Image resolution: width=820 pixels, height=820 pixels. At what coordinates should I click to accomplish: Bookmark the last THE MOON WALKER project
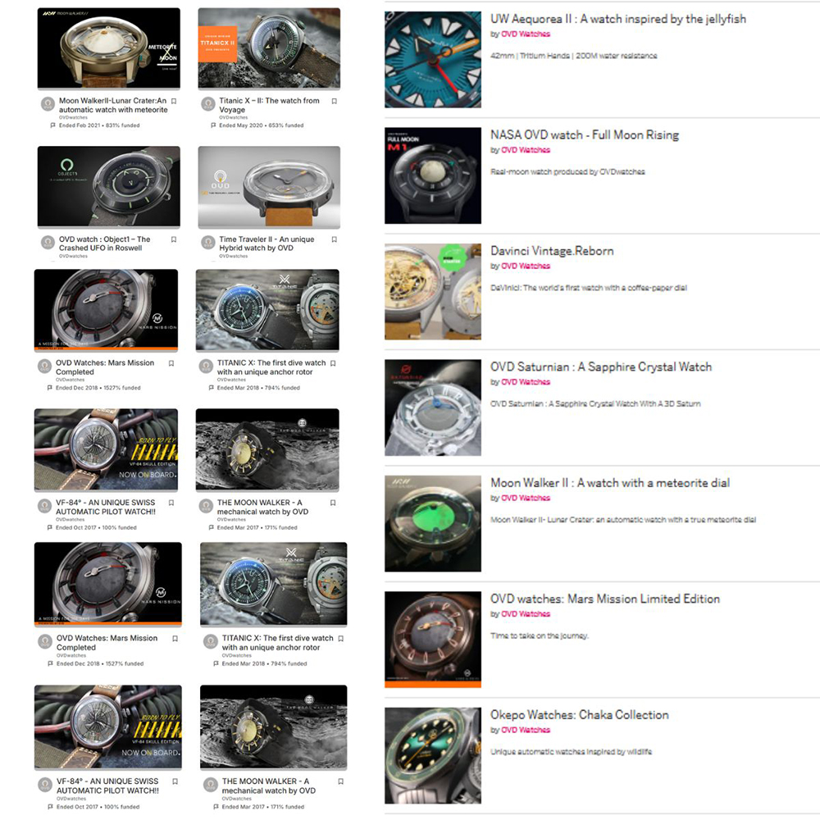click(x=340, y=781)
